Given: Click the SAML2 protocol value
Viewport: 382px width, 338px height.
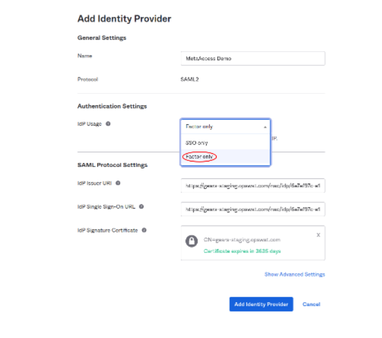Looking at the screenshot, I should tap(188, 79).
